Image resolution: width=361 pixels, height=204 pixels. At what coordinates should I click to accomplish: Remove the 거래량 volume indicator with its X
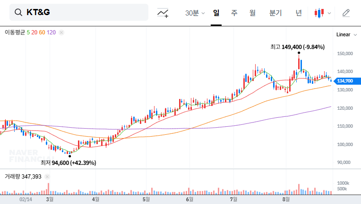click(47, 177)
